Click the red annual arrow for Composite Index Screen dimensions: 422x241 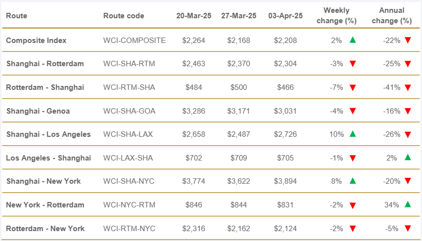408,40
